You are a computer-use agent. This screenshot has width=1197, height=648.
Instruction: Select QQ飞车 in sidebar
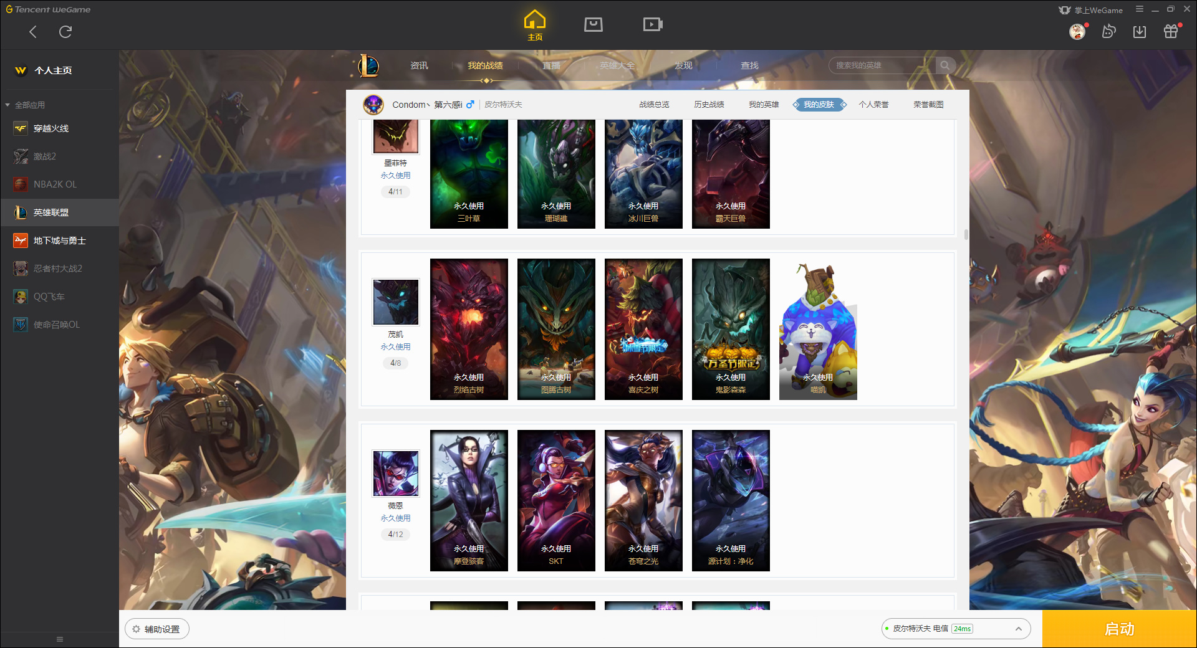pyautogui.click(x=59, y=297)
